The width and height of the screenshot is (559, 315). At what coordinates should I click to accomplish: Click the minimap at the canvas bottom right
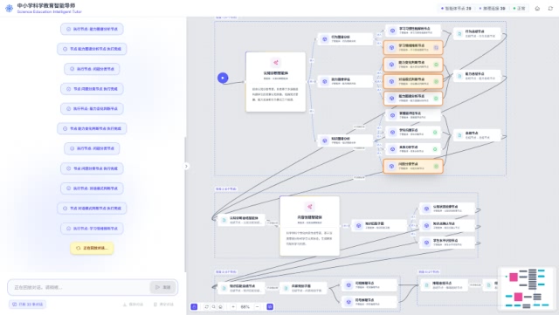pos(526,288)
